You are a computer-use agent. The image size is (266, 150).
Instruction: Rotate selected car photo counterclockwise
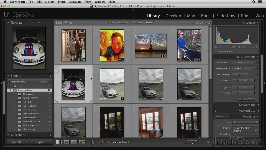coord(57,102)
